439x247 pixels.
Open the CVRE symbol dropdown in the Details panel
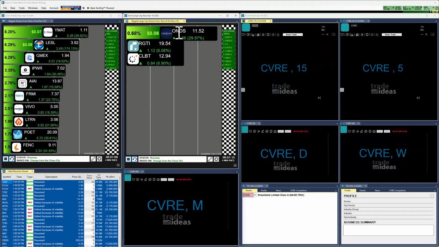pyautogui.click(x=254, y=195)
